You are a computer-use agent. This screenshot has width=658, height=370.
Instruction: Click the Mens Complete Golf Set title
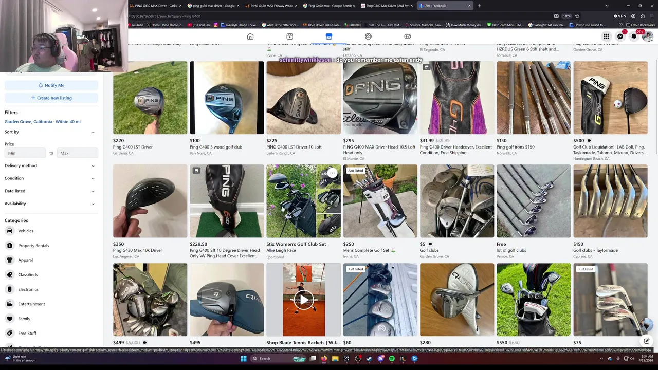[x=370, y=250]
